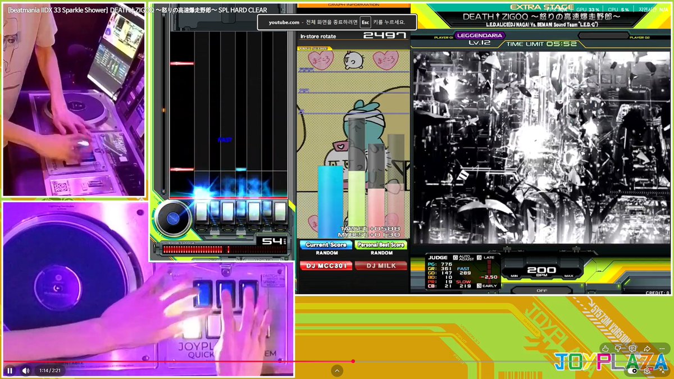Click the LEGGENDARIA difficulty badge
This screenshot has width=674, height=379.
(x=480, y=36)
